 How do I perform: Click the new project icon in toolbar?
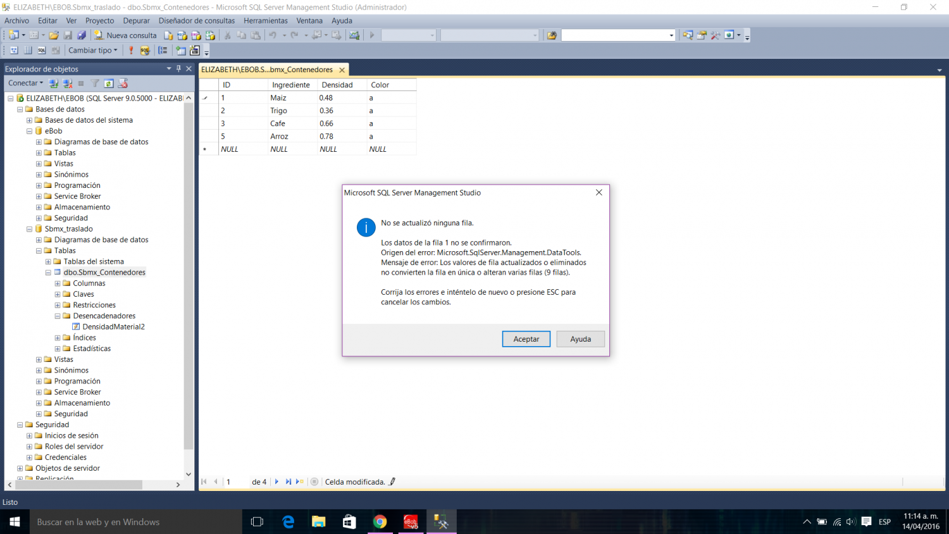(13, 35)
